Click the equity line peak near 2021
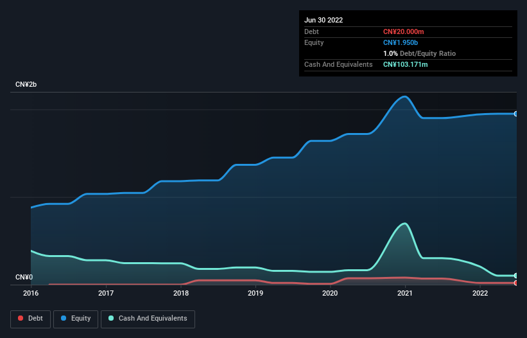 [x=404, y=97]
